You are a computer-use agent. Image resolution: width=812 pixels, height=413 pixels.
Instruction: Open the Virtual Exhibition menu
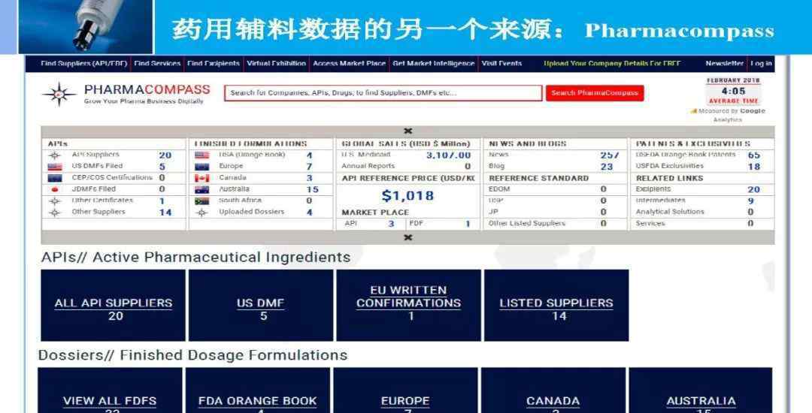[x=276, y=64]
